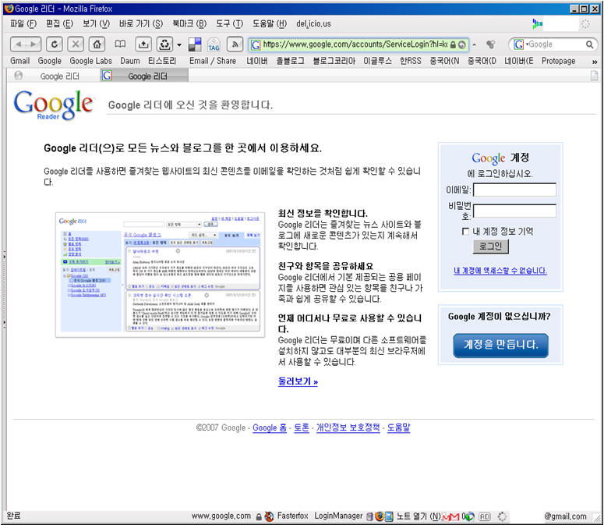Open the 토론 footer link
Image resolution: width=604 pixels, height=525 pixels.
pyautogui.click(x=302, y=427)
